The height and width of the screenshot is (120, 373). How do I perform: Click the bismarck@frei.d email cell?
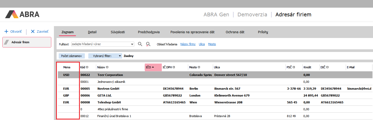point(359,89)
